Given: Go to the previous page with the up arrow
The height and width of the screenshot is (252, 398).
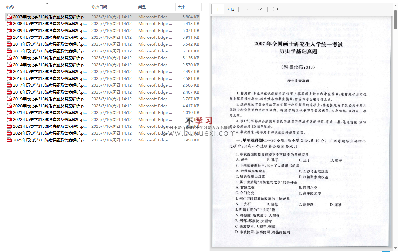Looking at the screenshot, I should 247,9.
